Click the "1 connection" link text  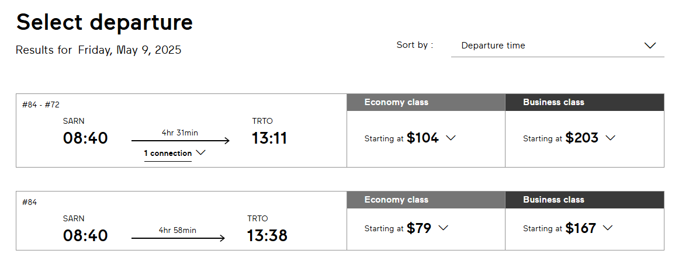(168, 154)
